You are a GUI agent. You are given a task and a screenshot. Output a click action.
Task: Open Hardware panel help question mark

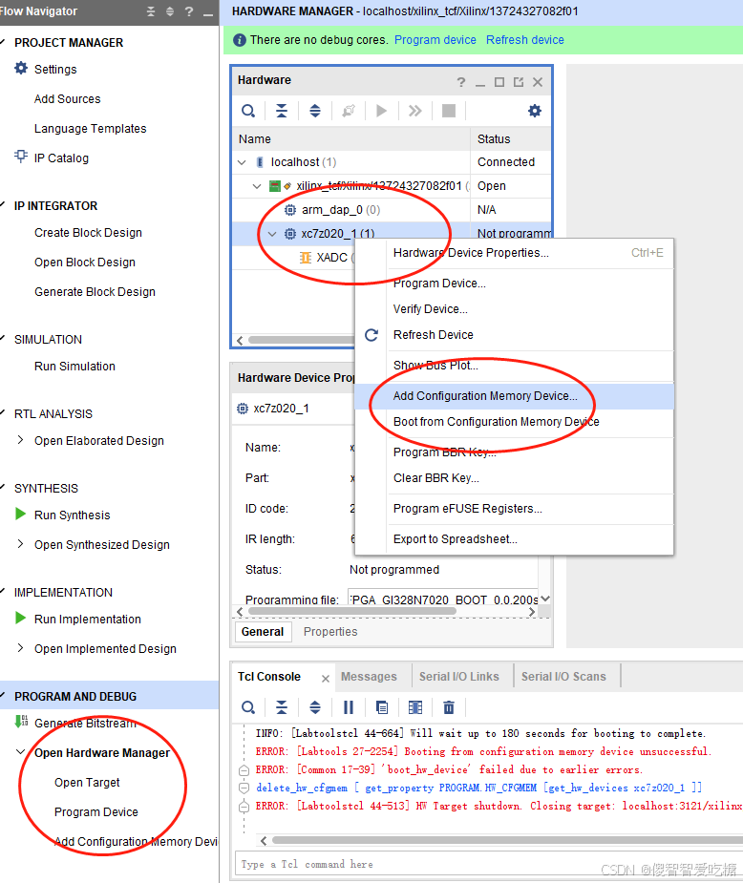click(x=461, y=82)
